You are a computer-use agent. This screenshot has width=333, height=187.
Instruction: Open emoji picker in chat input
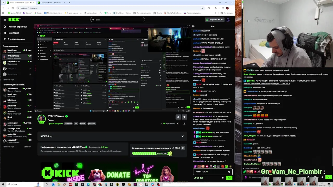tap(229, 172)
